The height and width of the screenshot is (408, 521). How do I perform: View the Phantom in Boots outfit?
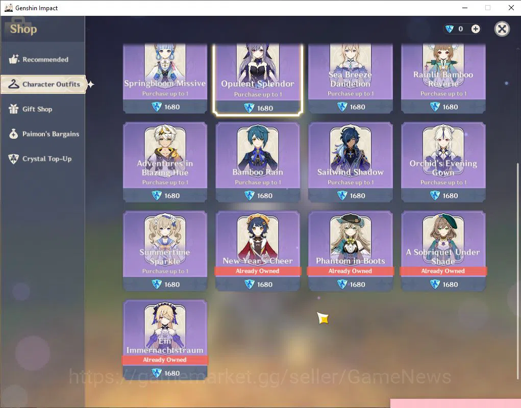pyautogui.click(x=351, y=250)
